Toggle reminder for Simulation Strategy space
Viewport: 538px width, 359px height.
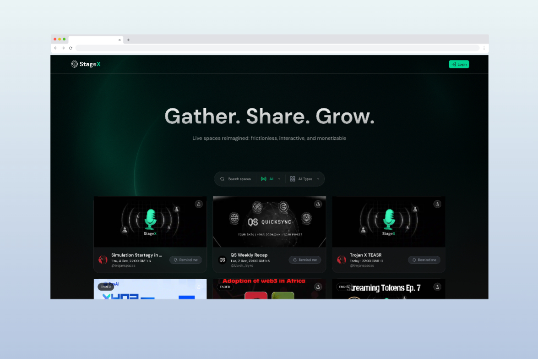coord(185,260)
